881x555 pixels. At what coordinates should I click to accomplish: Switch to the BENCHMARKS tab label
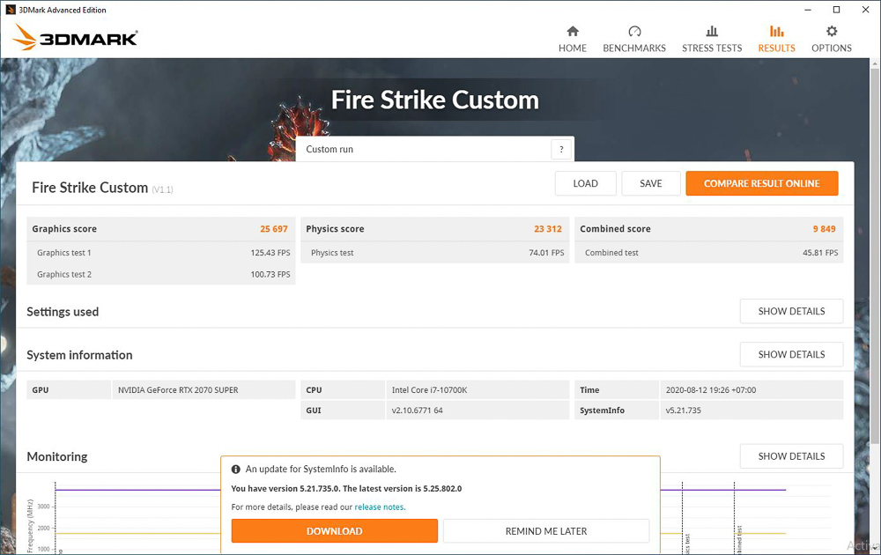pyautogui.click(x=634, y=48)
